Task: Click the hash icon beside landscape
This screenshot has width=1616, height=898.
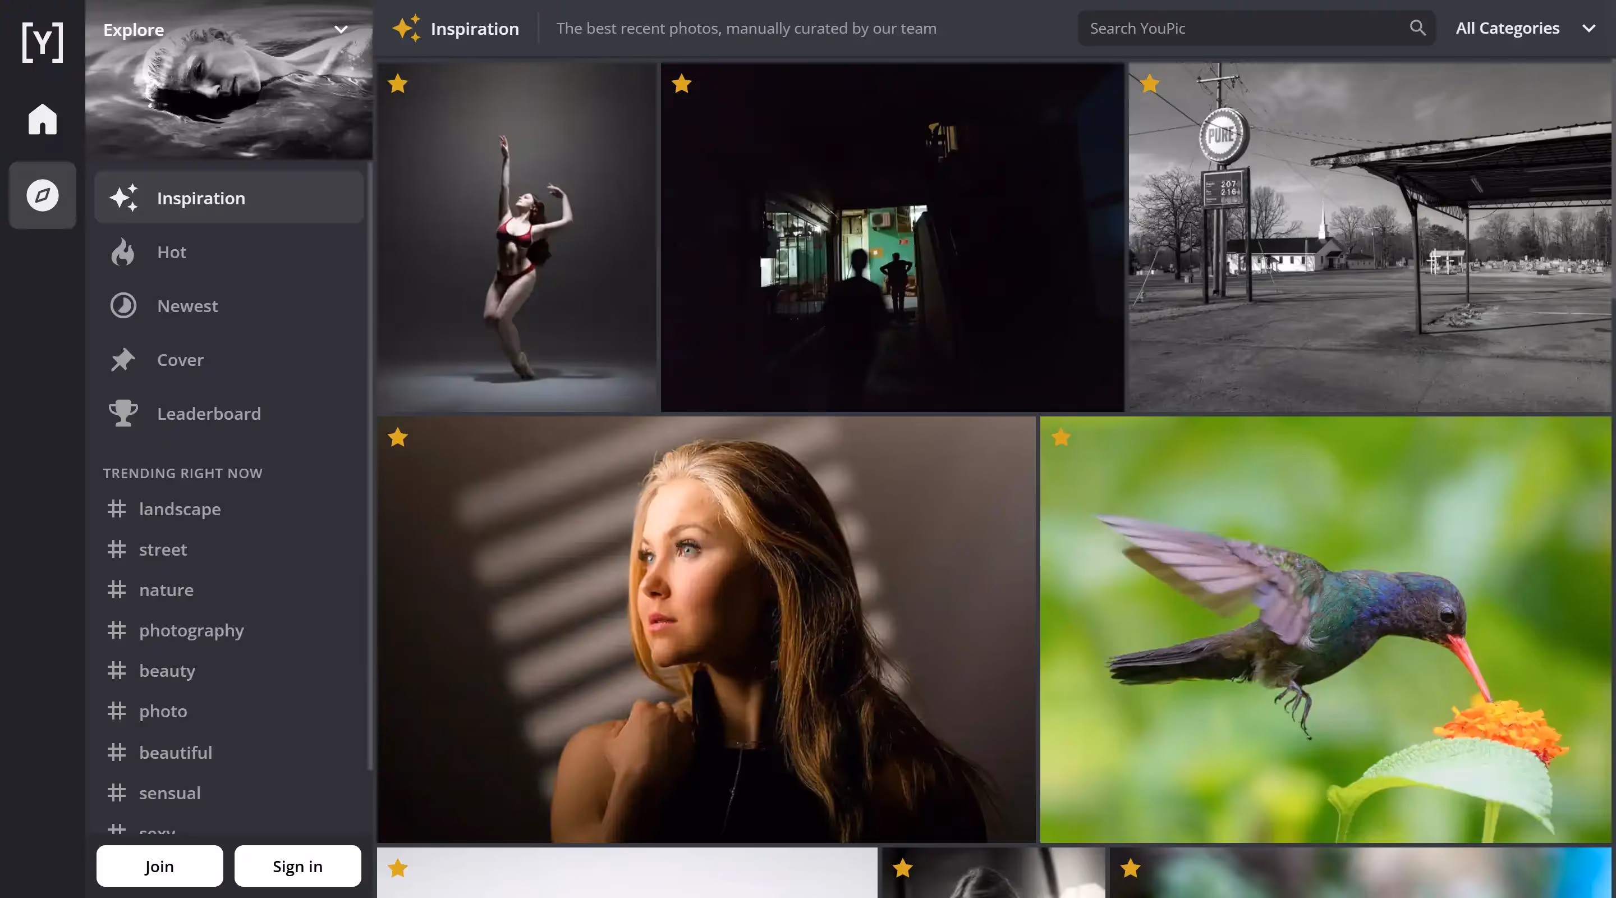Action: (117, 509)
